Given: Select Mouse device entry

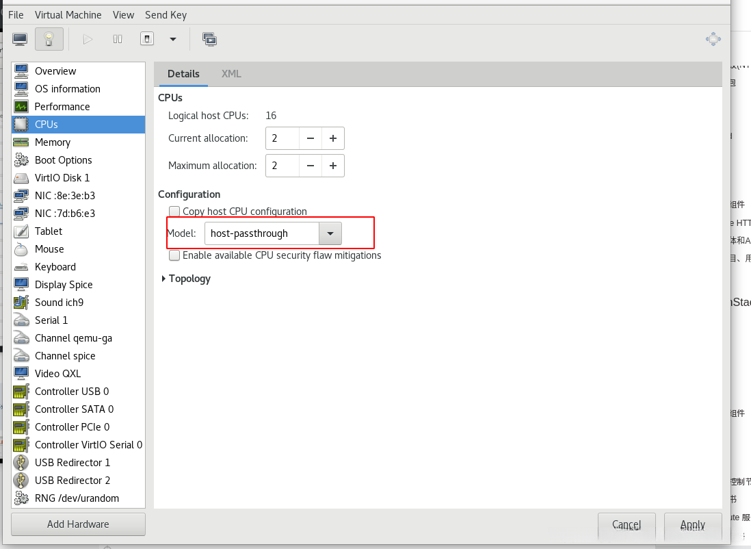Looking at the screenshot, I should click(x=78, y=249).
